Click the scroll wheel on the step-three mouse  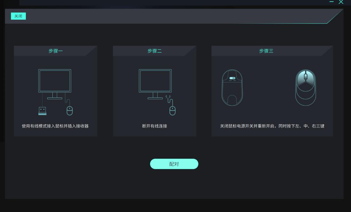point(306,76)
